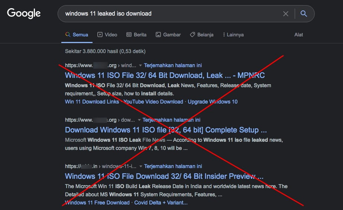Open the Belanja tab

coord(201,35)
